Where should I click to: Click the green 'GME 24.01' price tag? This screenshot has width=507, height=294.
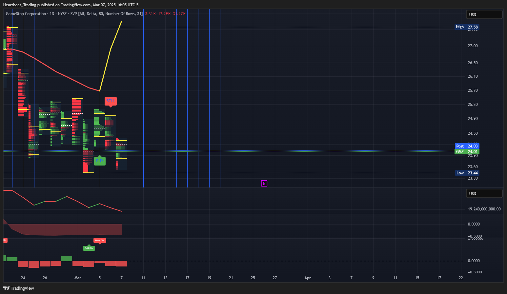tap(467, 151)
